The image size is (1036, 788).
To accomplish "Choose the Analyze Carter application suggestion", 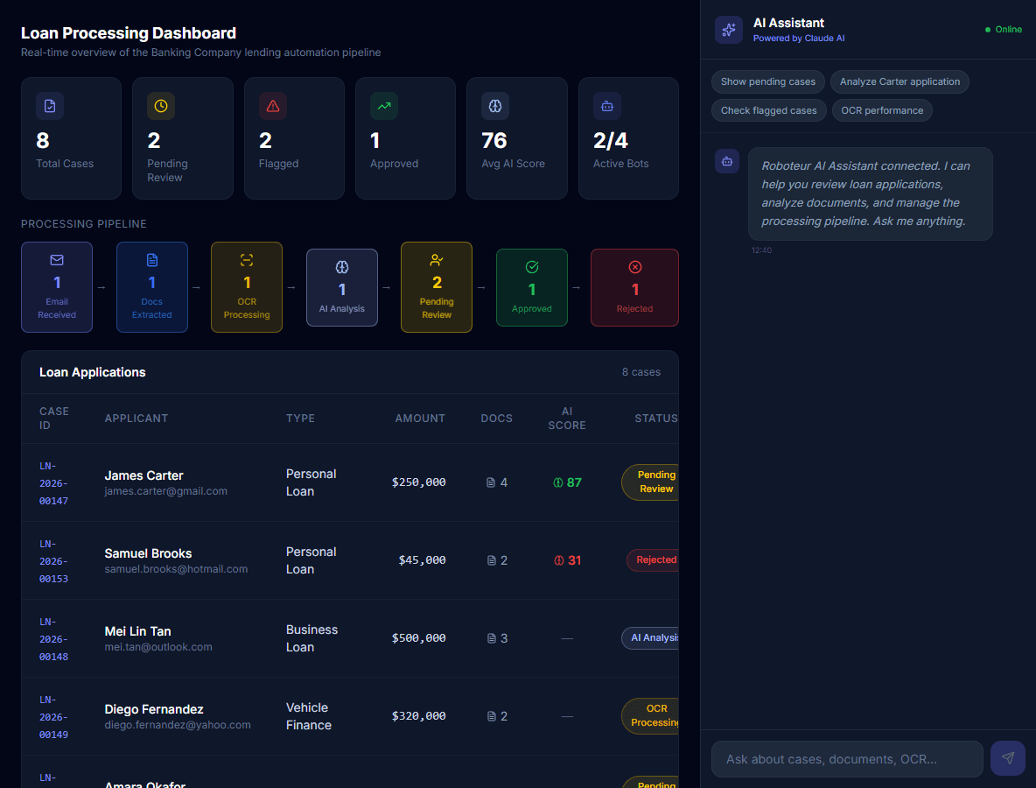I will click(899, 82).
